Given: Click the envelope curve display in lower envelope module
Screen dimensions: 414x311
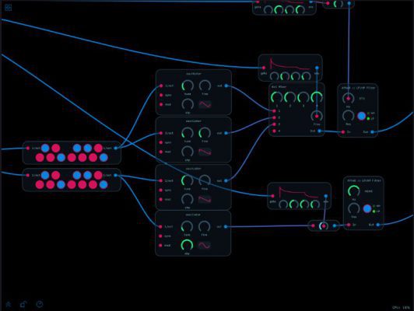Looking at the screenshot, I should [299, 192].
